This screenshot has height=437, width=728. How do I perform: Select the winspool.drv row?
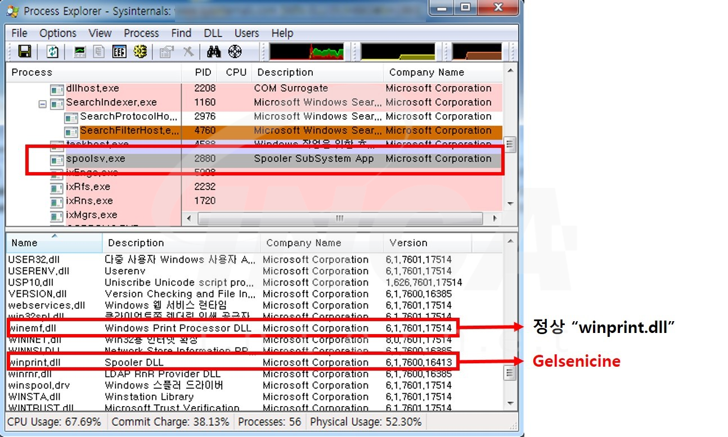point(254,386)
